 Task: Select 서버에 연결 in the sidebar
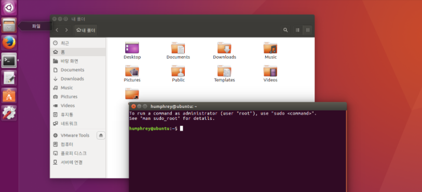pyautogui.click(x=78, y=162)
